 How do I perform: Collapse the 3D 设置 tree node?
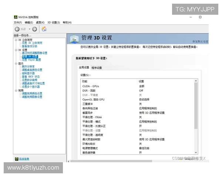point(16,50)
